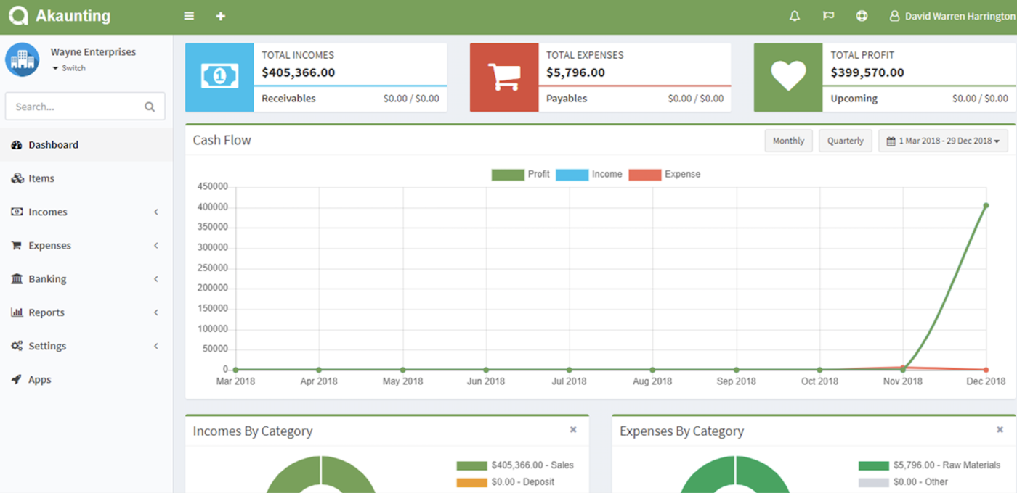Open the Akaunting notifications bell
This screenshot has height=493, width=1017.
[x=794, y=15]
